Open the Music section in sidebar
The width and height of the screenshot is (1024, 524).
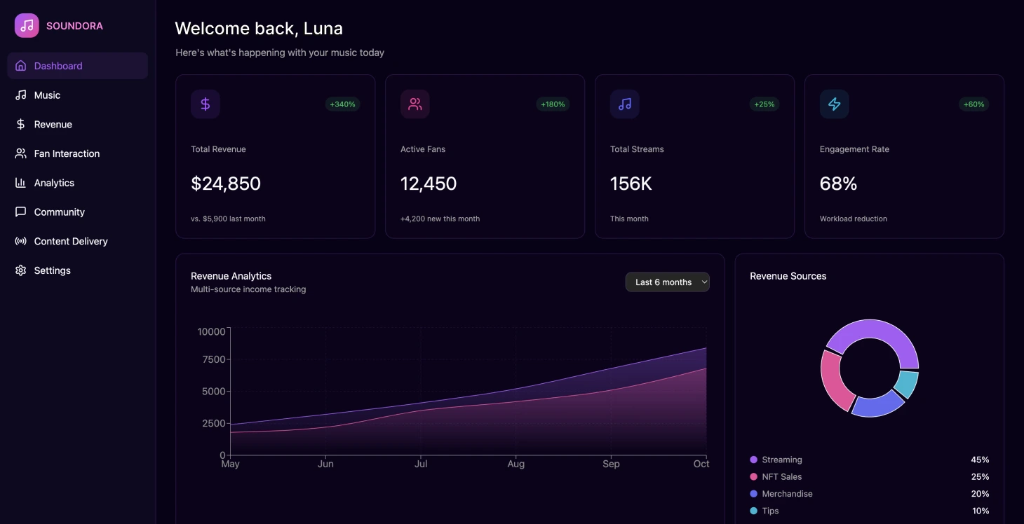(x=47, y=95)
